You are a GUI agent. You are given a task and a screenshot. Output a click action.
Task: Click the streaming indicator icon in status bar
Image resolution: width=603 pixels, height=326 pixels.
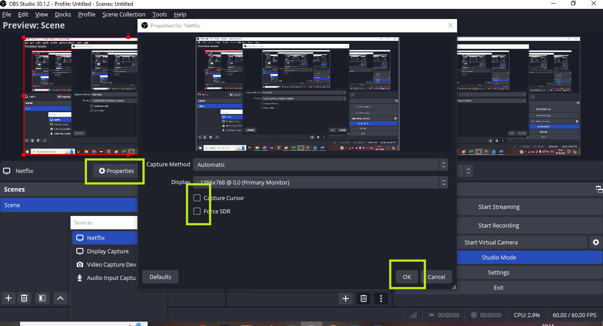pos(431,315)
